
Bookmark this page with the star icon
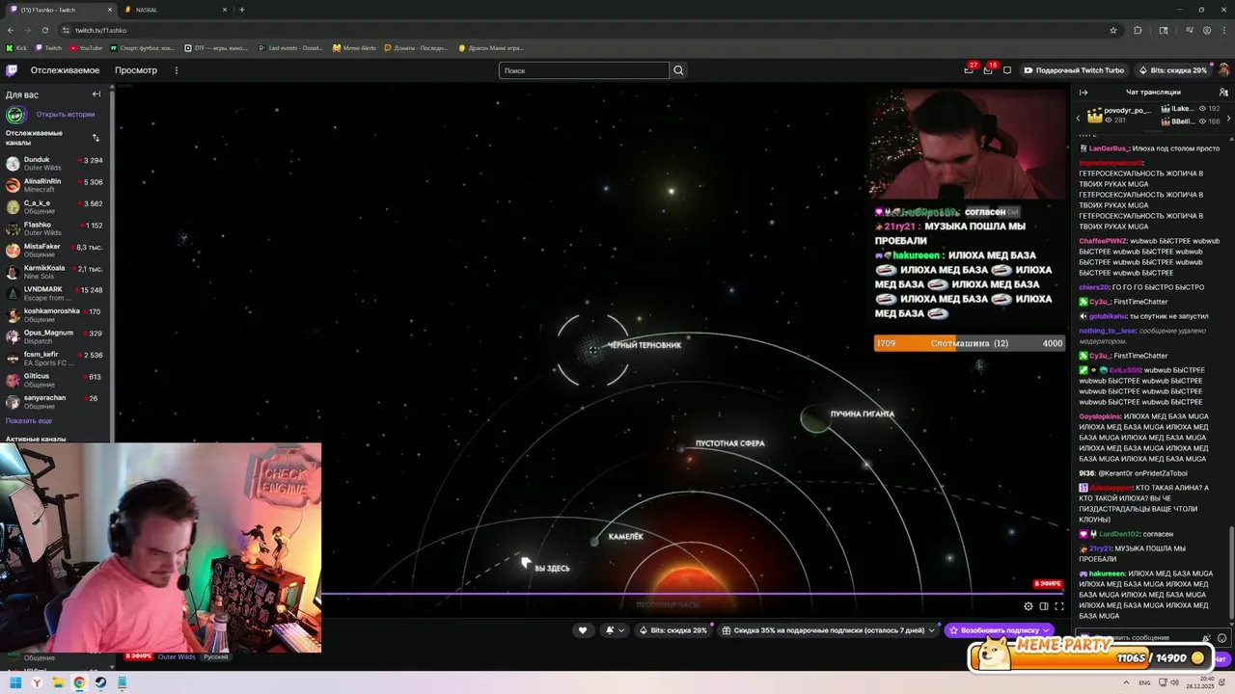1113,30
